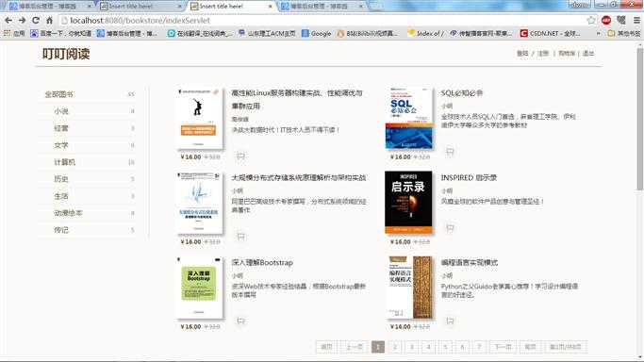Screen dimensions: 644x362
Task: Add 大规模分布式存储系统 book to cart icon
Action: pos(240,236)
